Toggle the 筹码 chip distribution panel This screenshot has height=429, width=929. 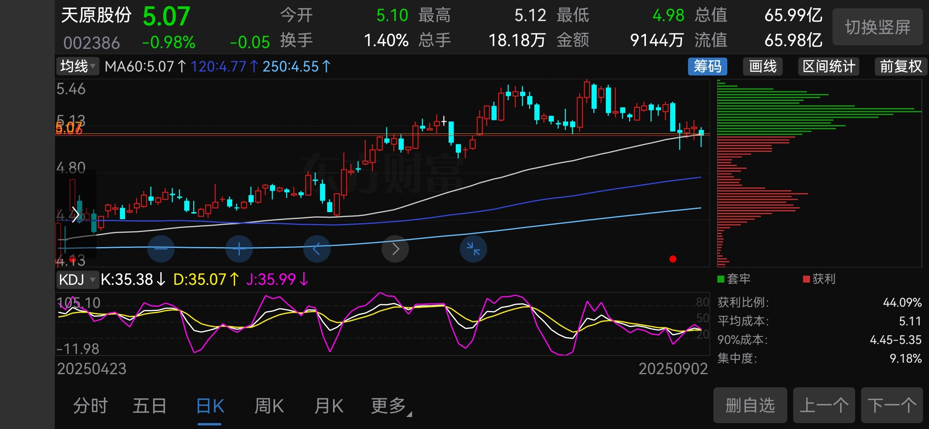click(x=707, y=66)
